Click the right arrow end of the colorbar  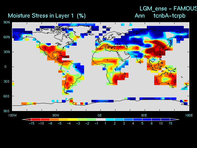[177, 119]
